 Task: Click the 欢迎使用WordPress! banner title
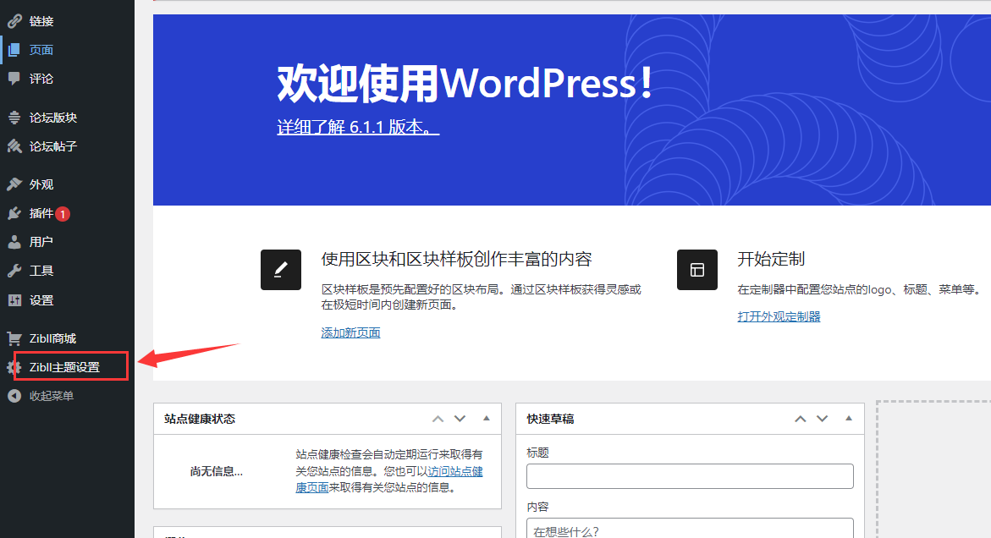click(x=465, y=83)
